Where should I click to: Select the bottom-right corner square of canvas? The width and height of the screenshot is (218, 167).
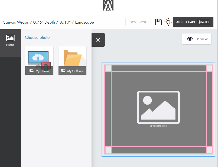(x=209, y=150)
